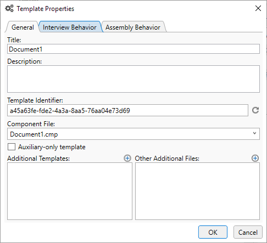The image size is (267, 243).
Task: Switch to the Interview Behavior tab
Action: (x=70, y=27)
